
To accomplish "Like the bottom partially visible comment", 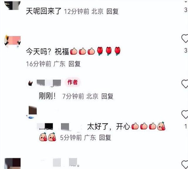I will (185, 165).
